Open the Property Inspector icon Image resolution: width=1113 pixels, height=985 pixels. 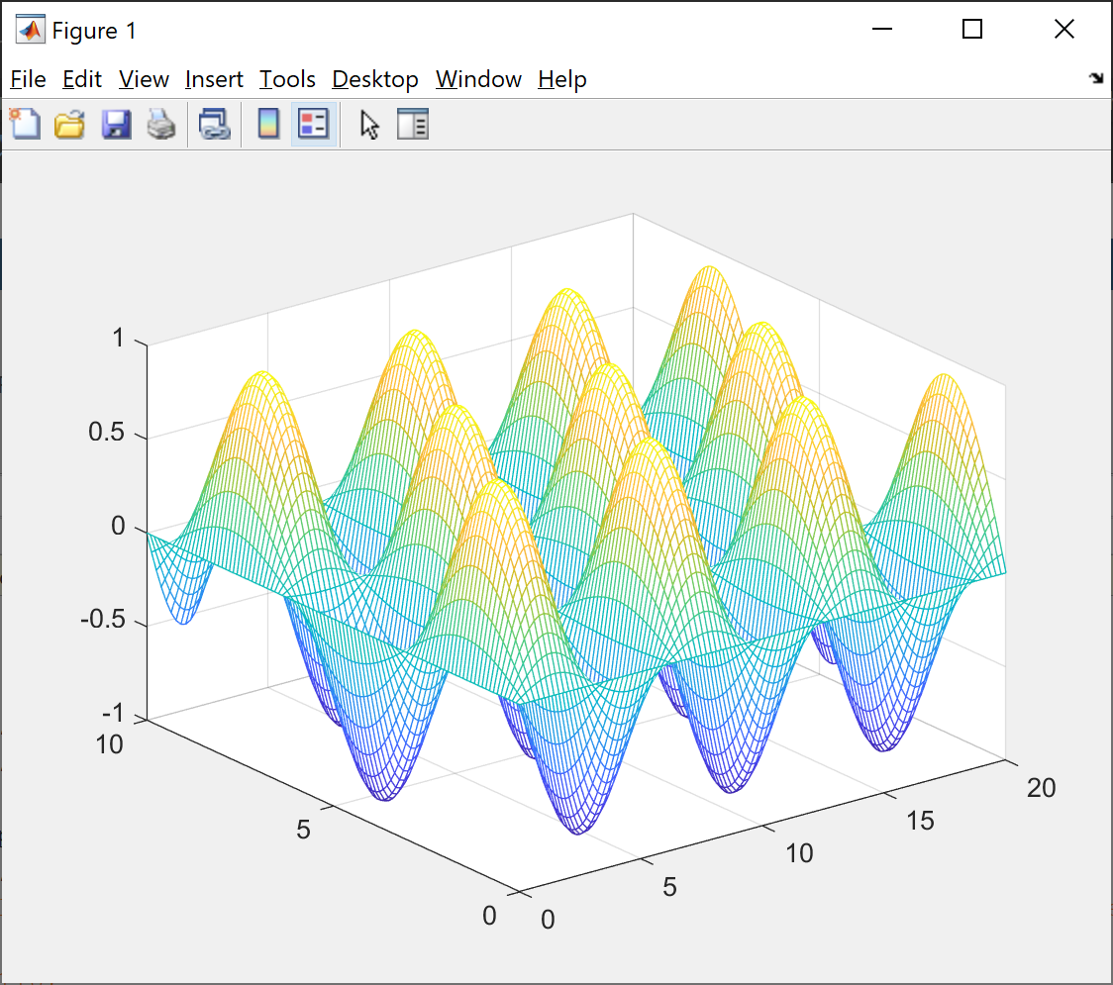point(413,125)
